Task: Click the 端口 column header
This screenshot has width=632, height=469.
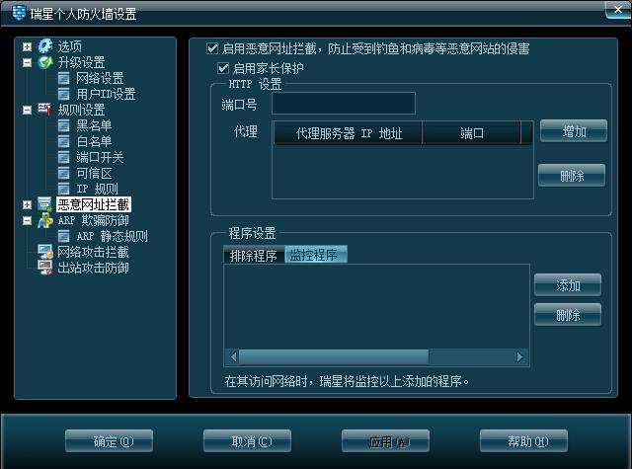Action: tap(471, 133)
